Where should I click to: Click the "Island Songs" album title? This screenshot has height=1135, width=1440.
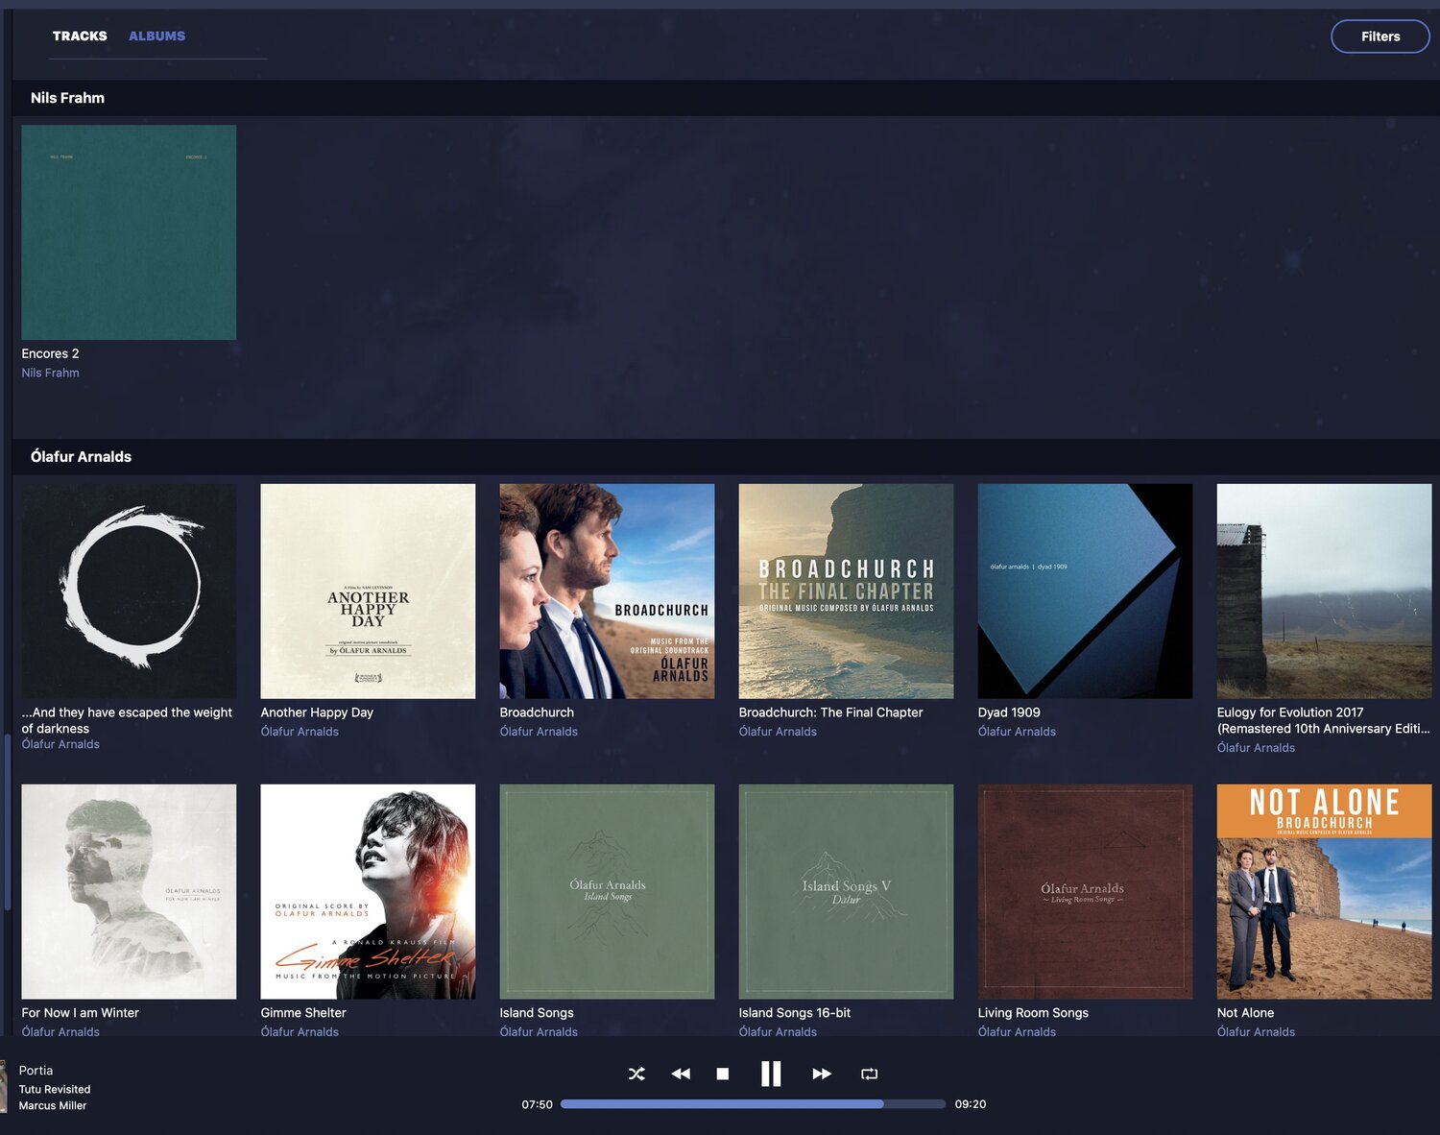click(537, 1013)
